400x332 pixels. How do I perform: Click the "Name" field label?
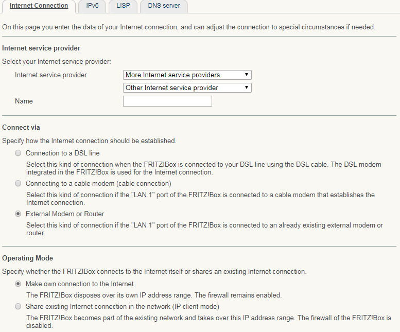pos(24,101)
